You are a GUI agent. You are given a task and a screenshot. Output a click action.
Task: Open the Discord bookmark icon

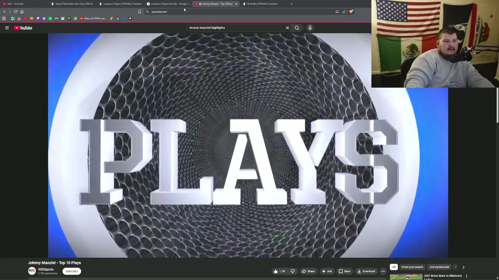(x=44, y=18)
